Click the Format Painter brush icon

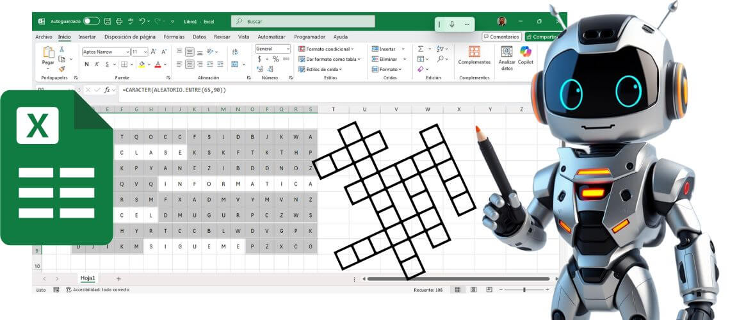click(62, 69)
